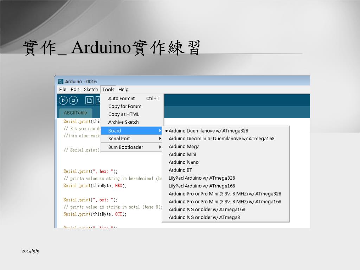360x270 pixels.
Task: Expand the Burn Bootloader submenu
Action: point(132,147)
